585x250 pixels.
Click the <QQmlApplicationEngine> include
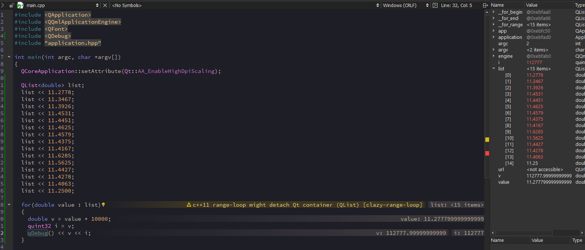[83, 22]
